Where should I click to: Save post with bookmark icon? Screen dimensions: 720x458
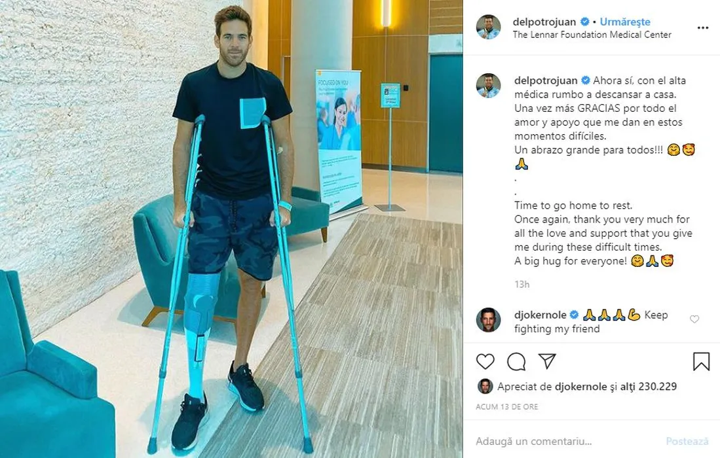[701, 362]
